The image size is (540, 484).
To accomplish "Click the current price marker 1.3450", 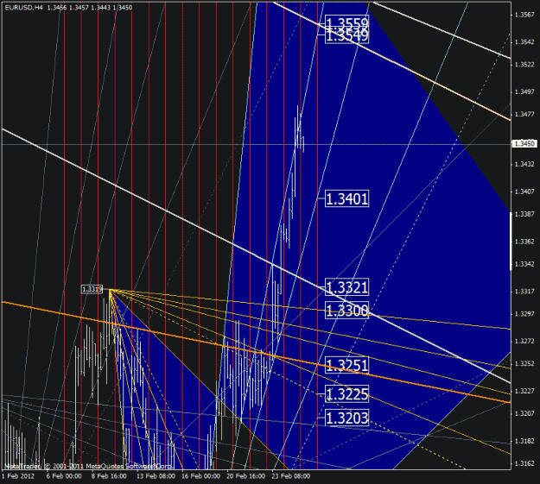I will click(524, 143).
